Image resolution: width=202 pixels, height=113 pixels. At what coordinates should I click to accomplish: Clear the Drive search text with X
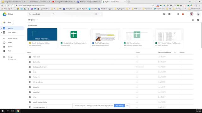coord(96,14)
